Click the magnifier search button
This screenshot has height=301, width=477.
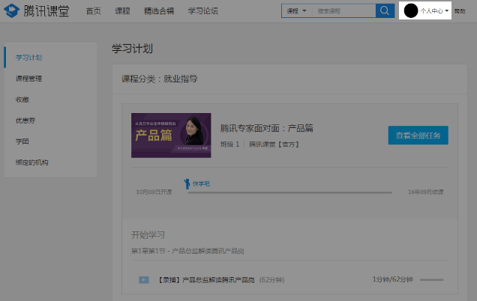pos(384,11)
